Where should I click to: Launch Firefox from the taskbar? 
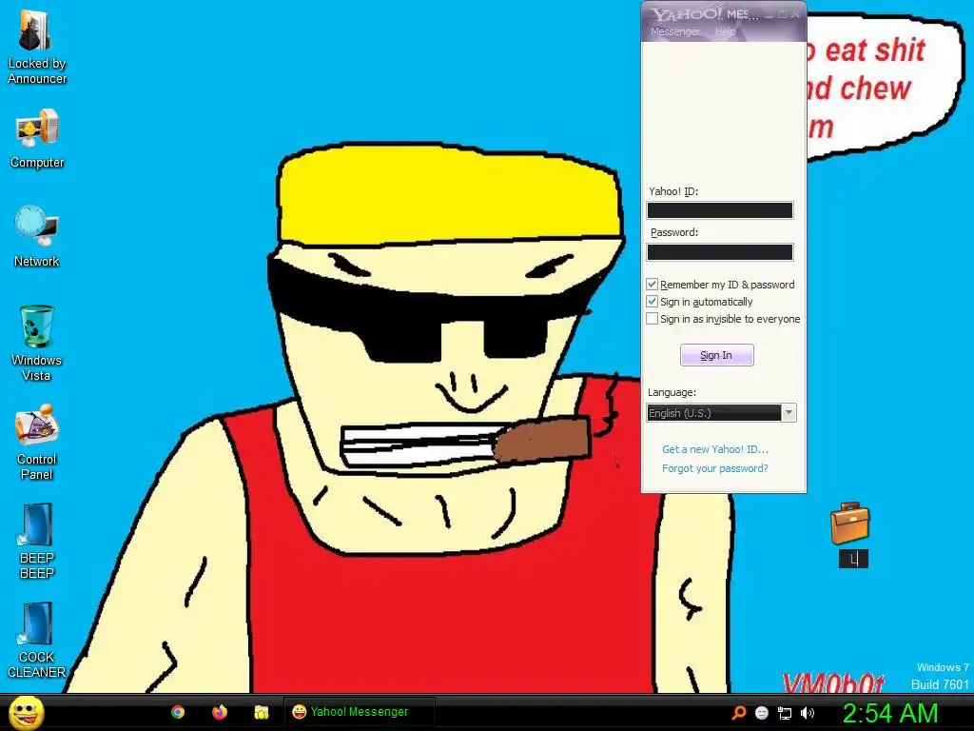point(220,712)
